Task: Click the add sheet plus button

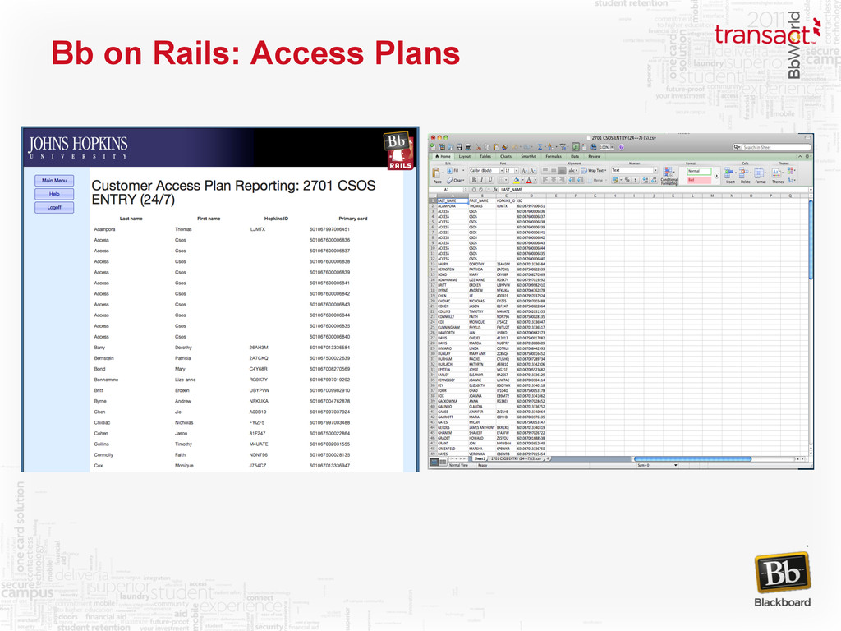Action: tap(548, 458)
